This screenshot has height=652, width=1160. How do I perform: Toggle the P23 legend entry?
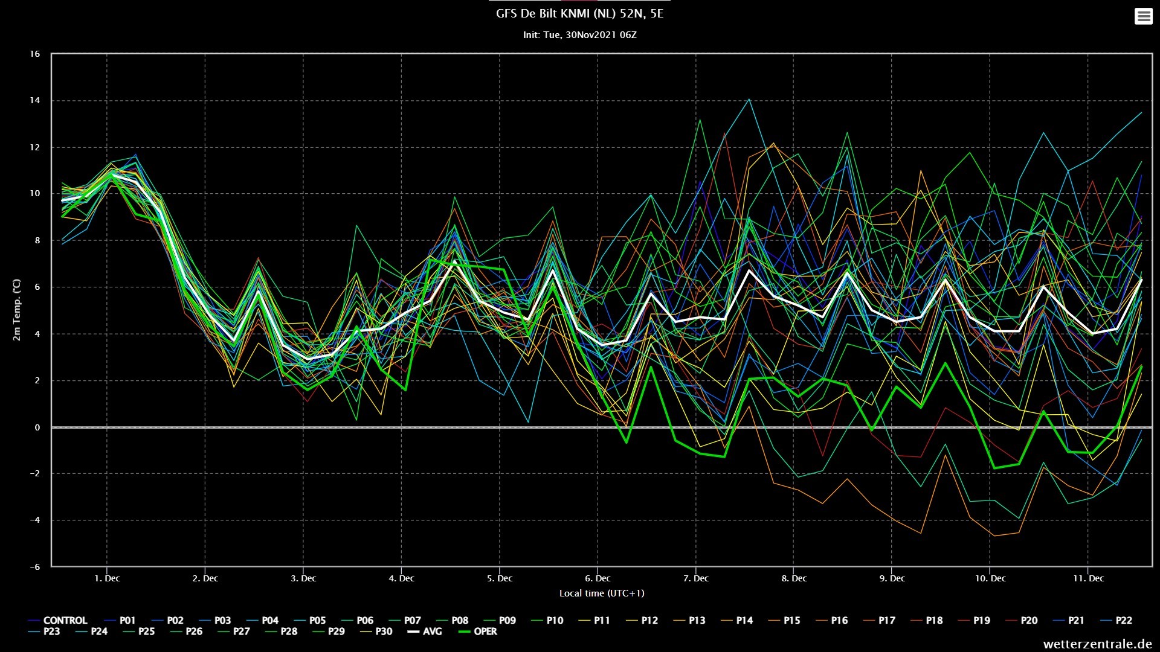click(44, 631)
